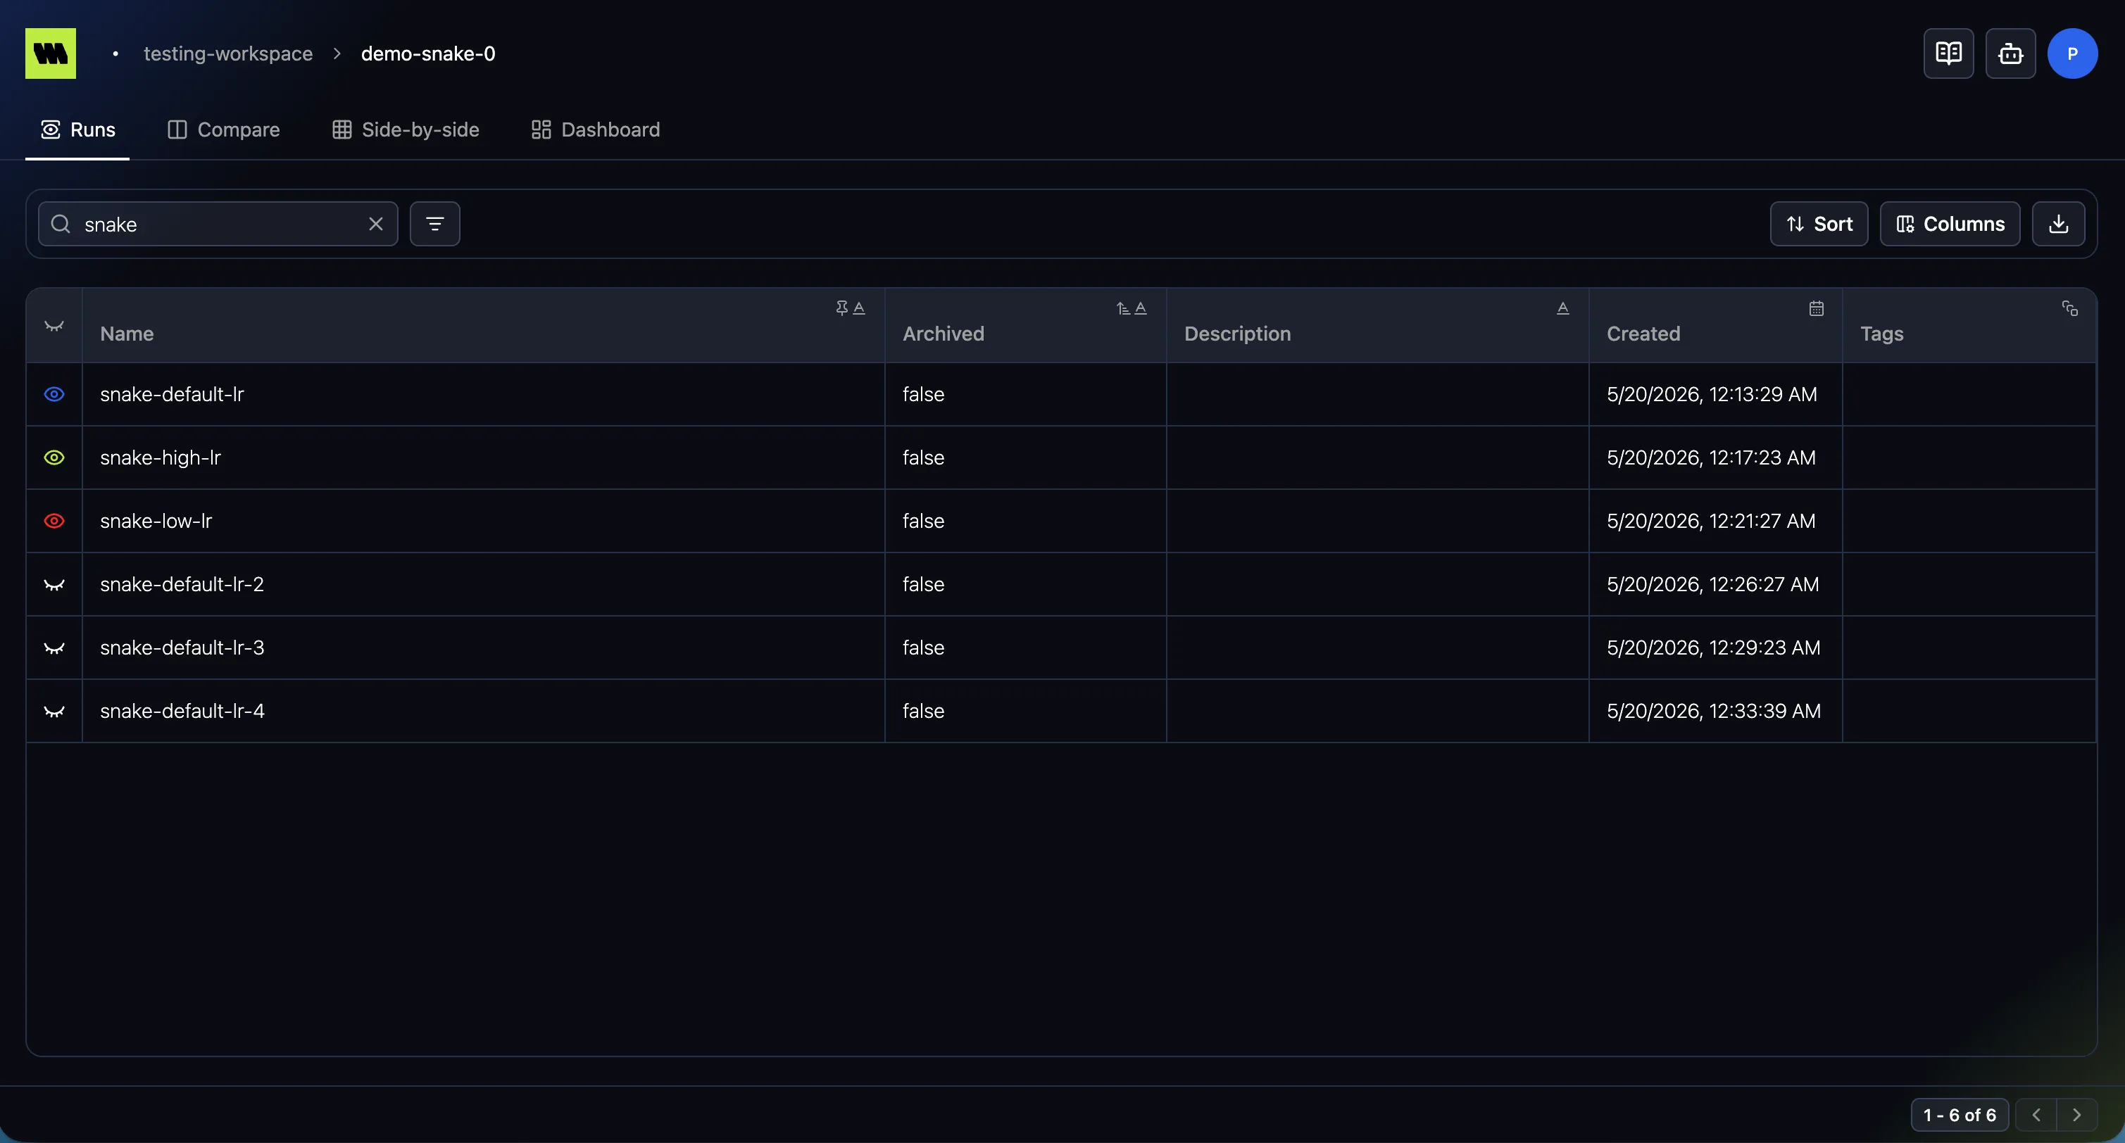Click the 12:26:27 AM created timestamp
This screenshot has width=2125, height=1143.
tap(1712, 585)
